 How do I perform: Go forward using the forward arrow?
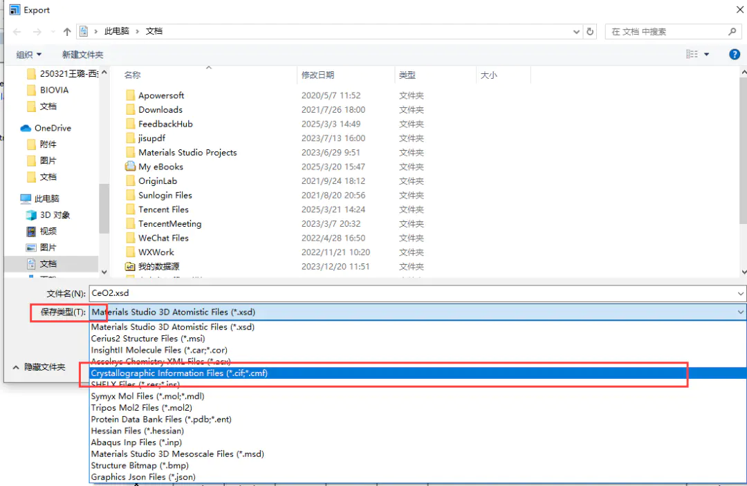pos(37,31)
